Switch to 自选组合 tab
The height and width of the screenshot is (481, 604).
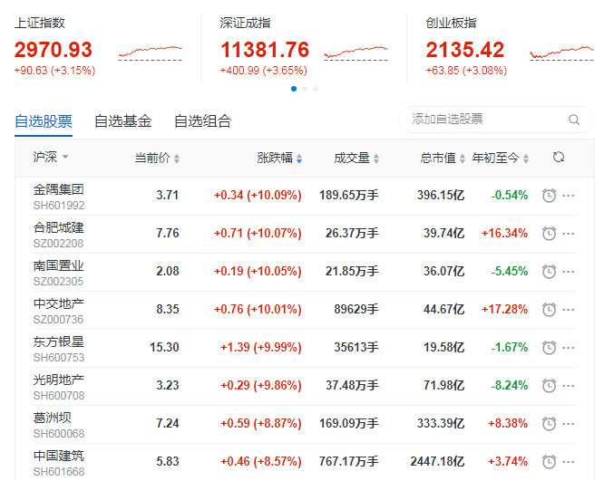202,120
